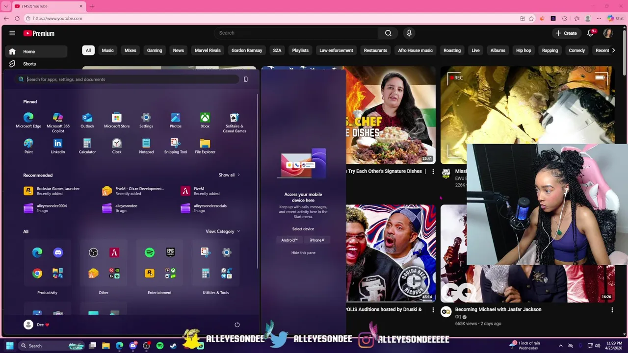Launch Microsoft 365 Copilot pinned app
The height and width of the screenshot is (353, 628).
(58, 123)
